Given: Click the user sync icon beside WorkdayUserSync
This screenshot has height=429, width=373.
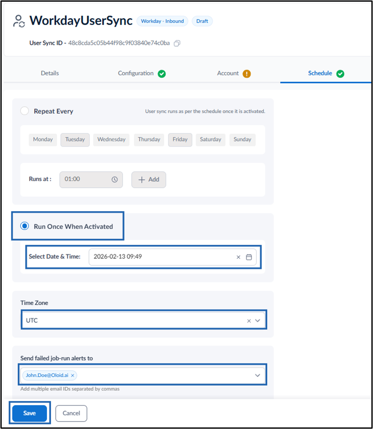Looking at the screenshot, I should [x=19, y=21].
